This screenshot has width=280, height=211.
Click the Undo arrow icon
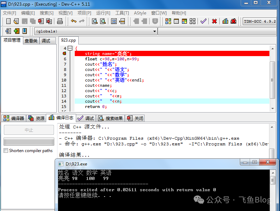(x=74, y=21)
